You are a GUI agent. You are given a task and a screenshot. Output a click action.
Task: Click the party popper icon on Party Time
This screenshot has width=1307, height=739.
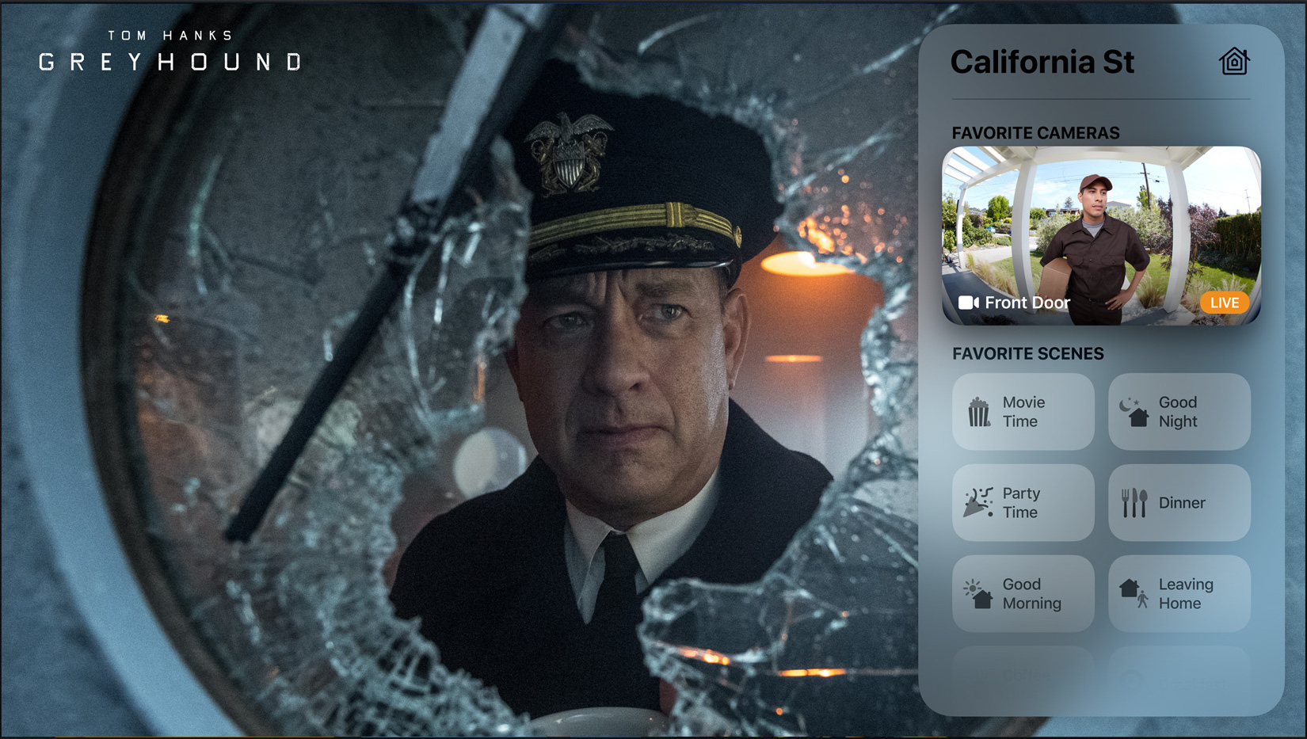pos(978,503)
